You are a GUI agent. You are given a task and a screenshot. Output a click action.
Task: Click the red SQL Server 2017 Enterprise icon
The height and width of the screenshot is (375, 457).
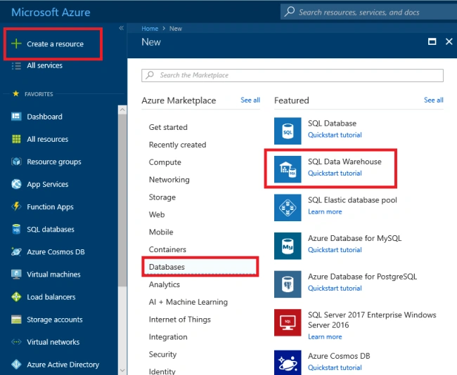coord(288,322)
